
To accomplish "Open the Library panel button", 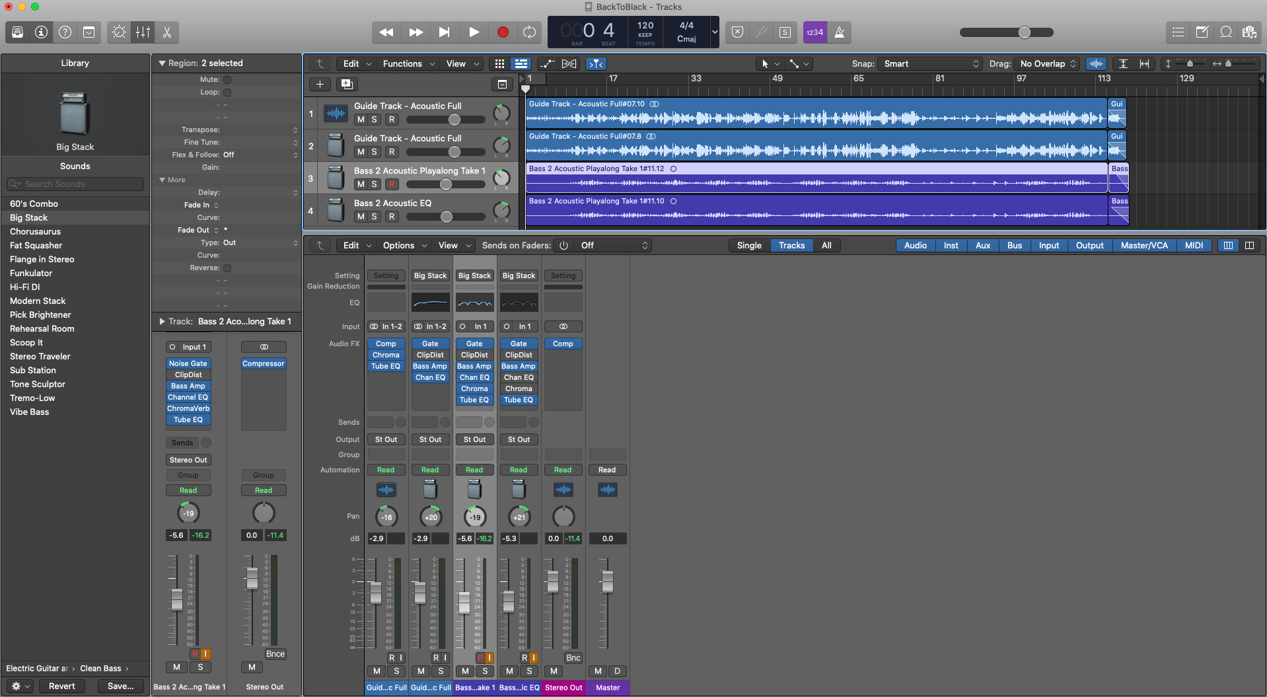I will click(18, 32).
